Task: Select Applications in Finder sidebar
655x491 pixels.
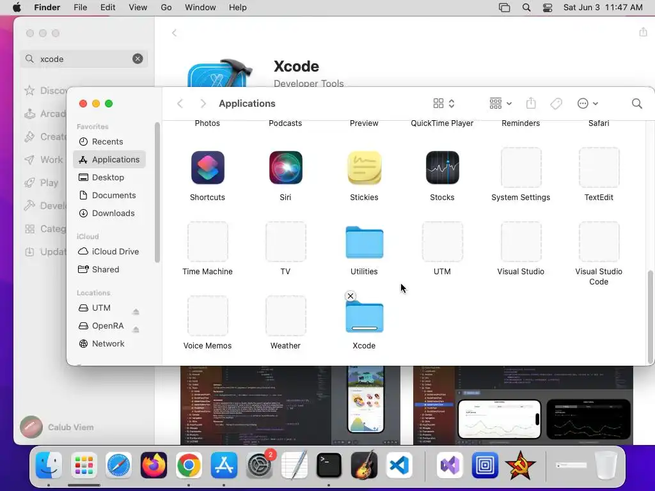Action: pos(109,159)
